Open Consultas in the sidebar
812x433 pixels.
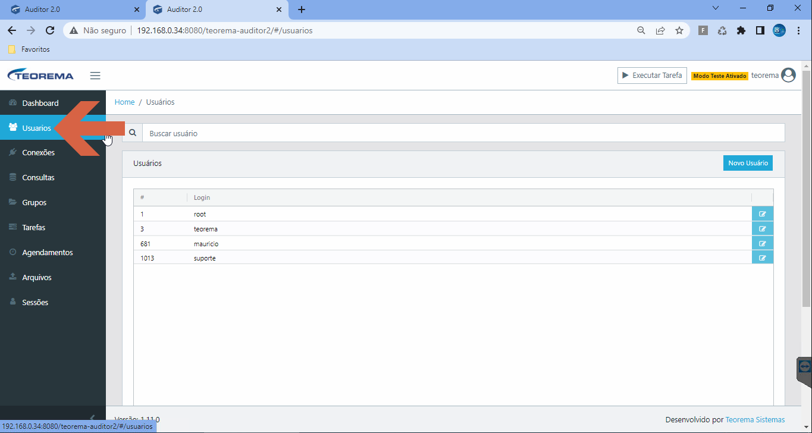tap(53, 178)
